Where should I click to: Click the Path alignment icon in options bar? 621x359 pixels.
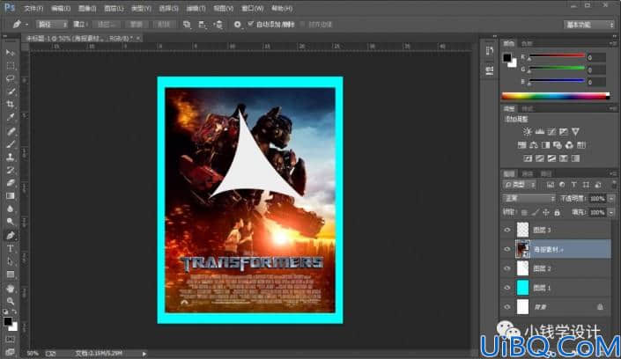tap(202, 25)
